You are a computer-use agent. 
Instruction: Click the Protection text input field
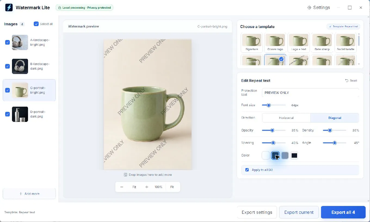(310, 92)
